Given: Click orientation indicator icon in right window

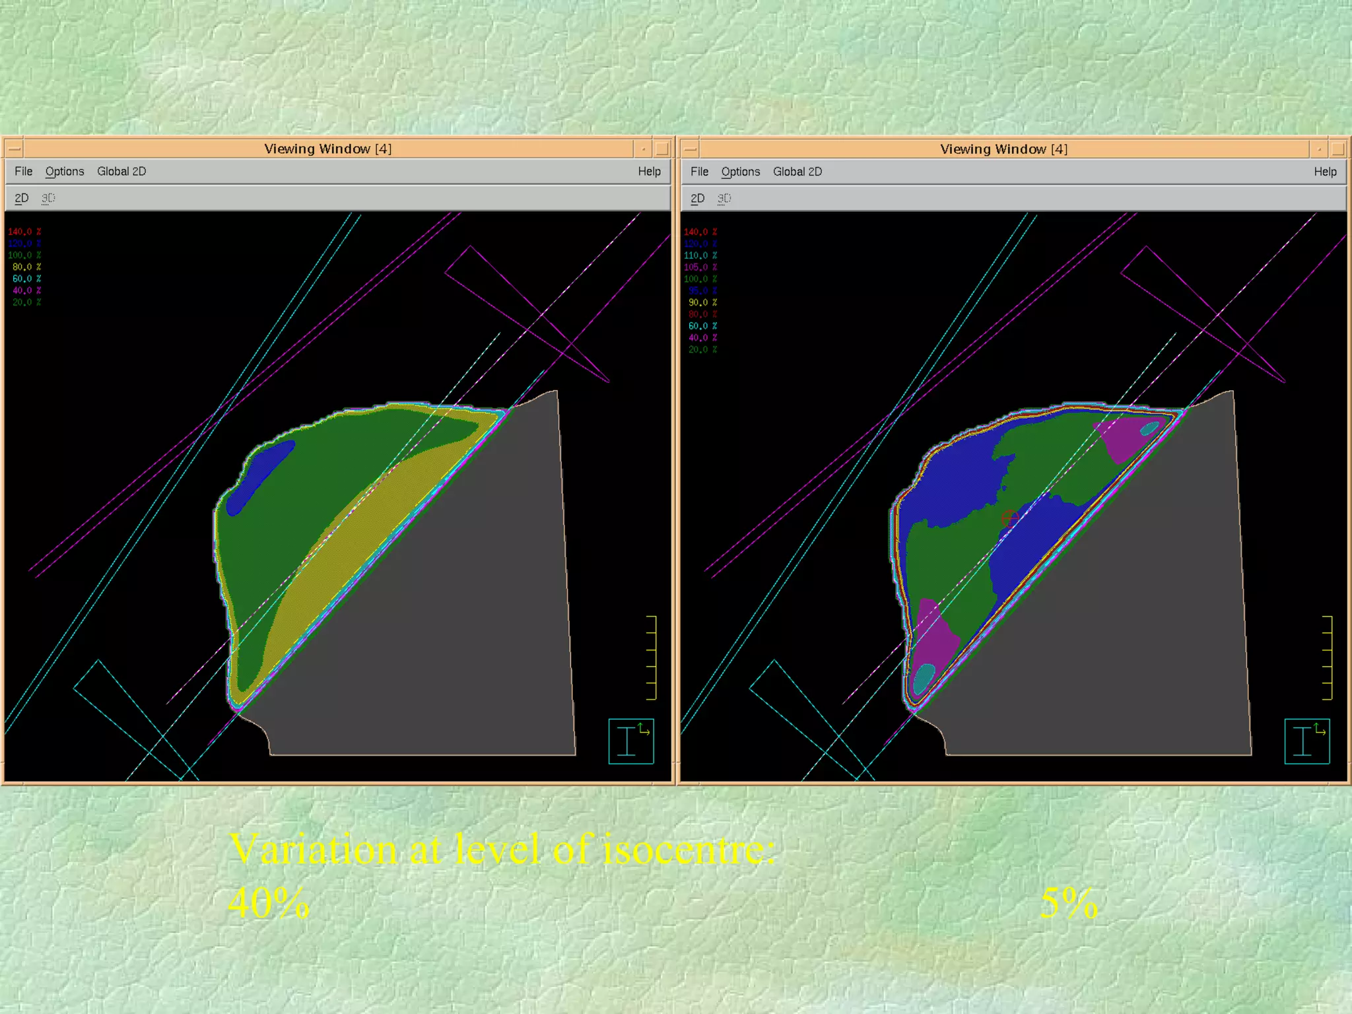Looking at the screenshot, I should (1307, 741).
